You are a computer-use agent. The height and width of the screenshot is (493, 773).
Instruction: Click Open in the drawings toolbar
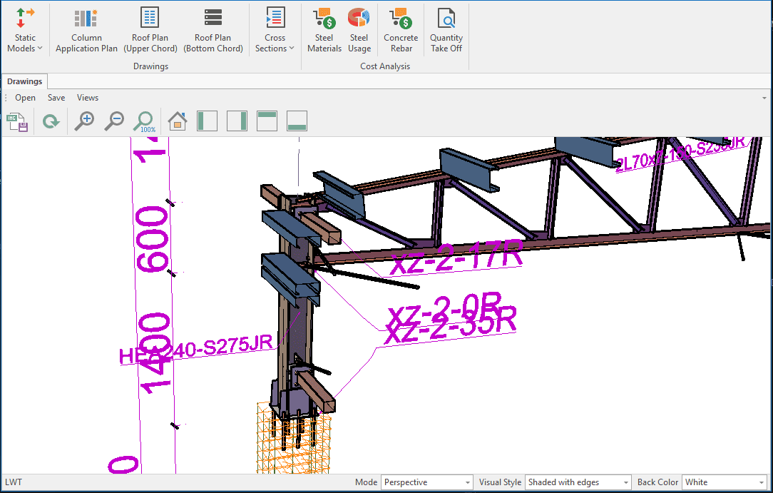pyautogui.click(x=26, y=98)
